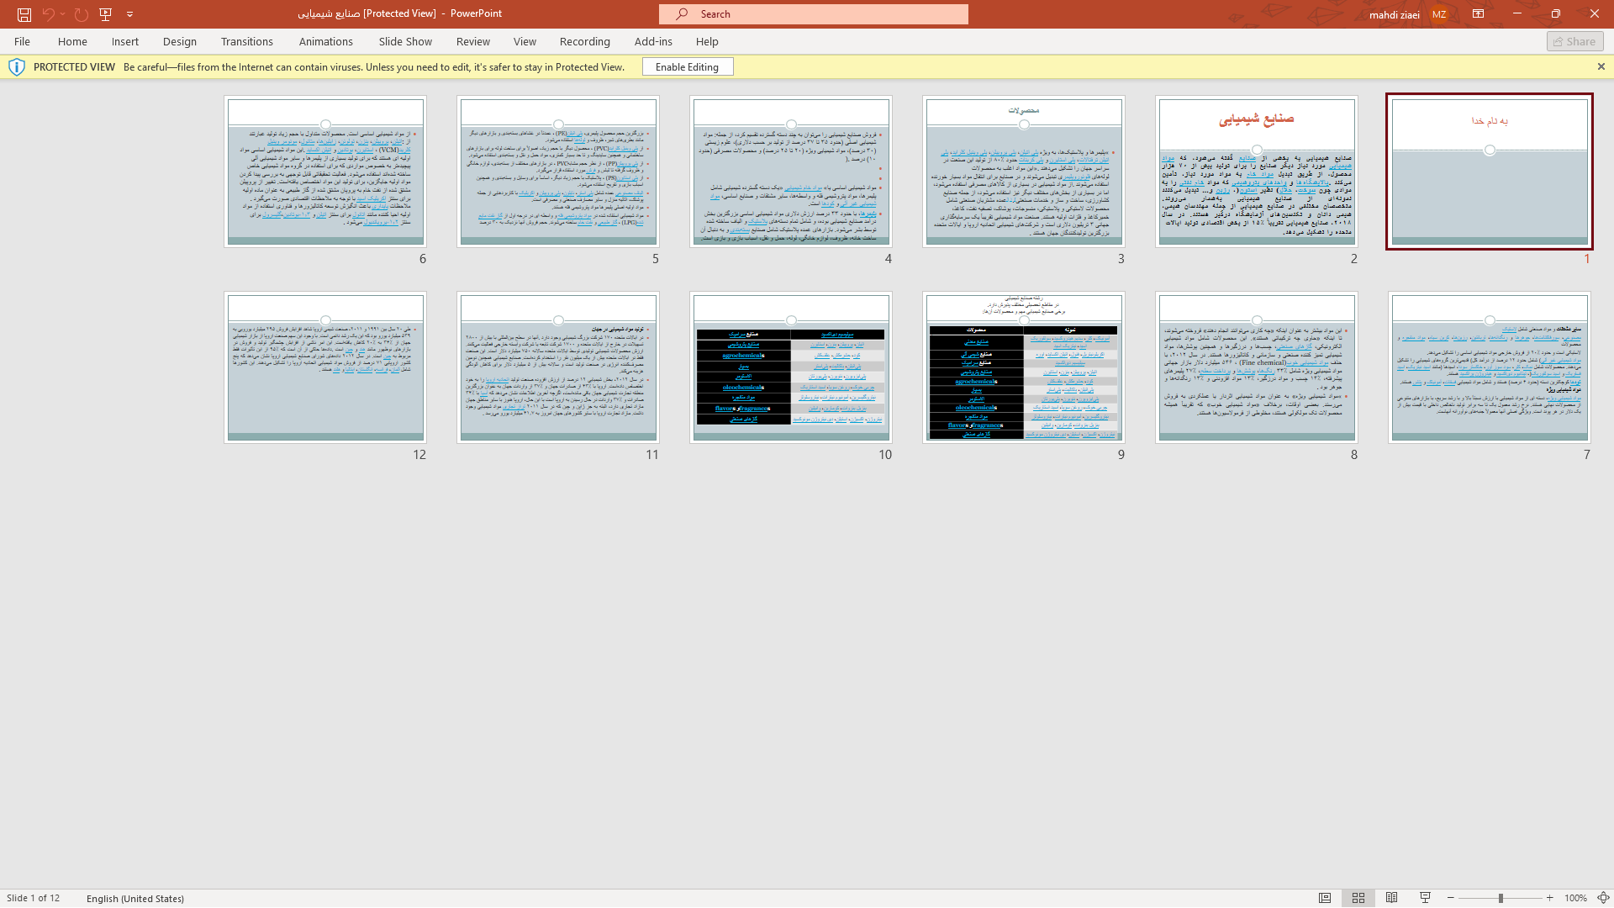Click the Redo icon in Quick Access Toolbar
This screenshot has width=1614, height=908.
(81, 13)
